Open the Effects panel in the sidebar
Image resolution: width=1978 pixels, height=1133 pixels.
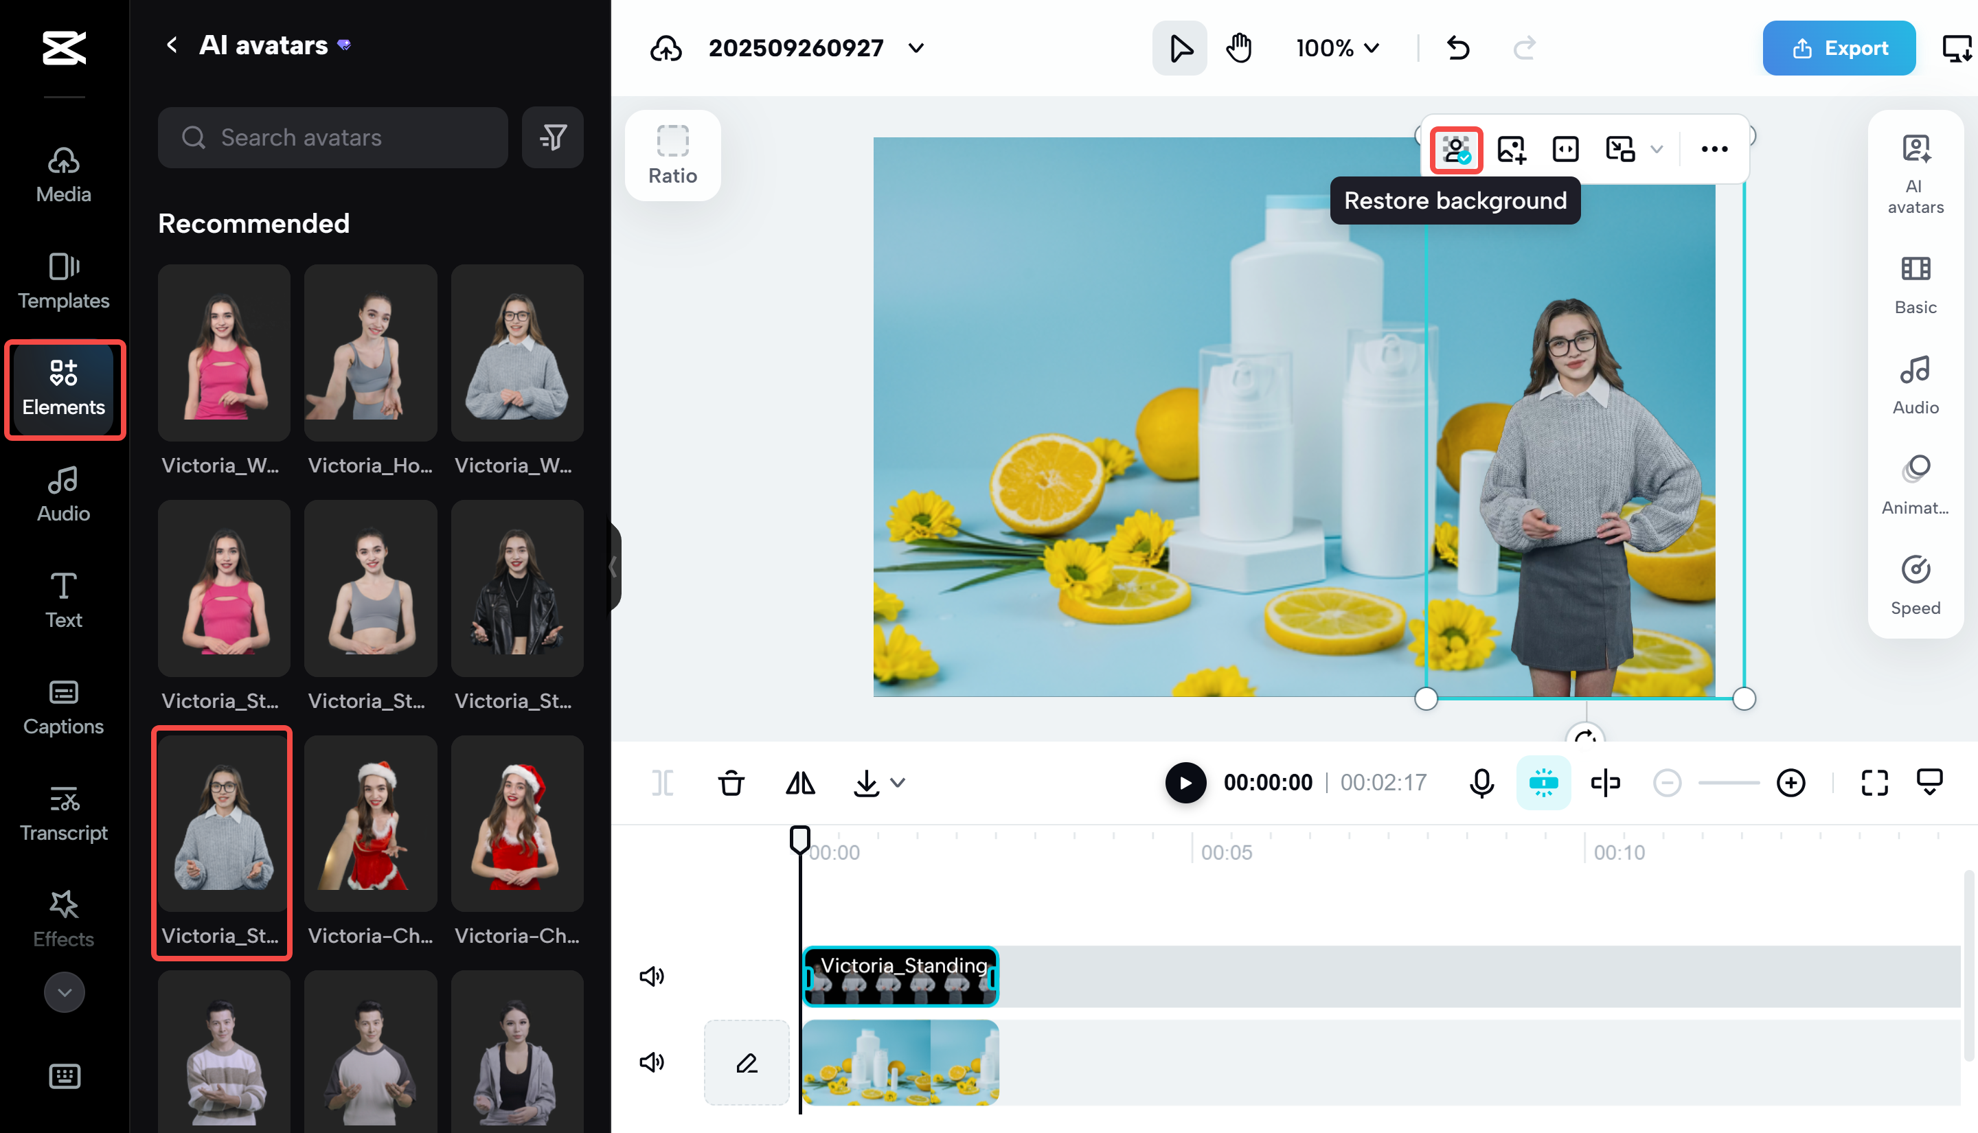coord(64,918)
